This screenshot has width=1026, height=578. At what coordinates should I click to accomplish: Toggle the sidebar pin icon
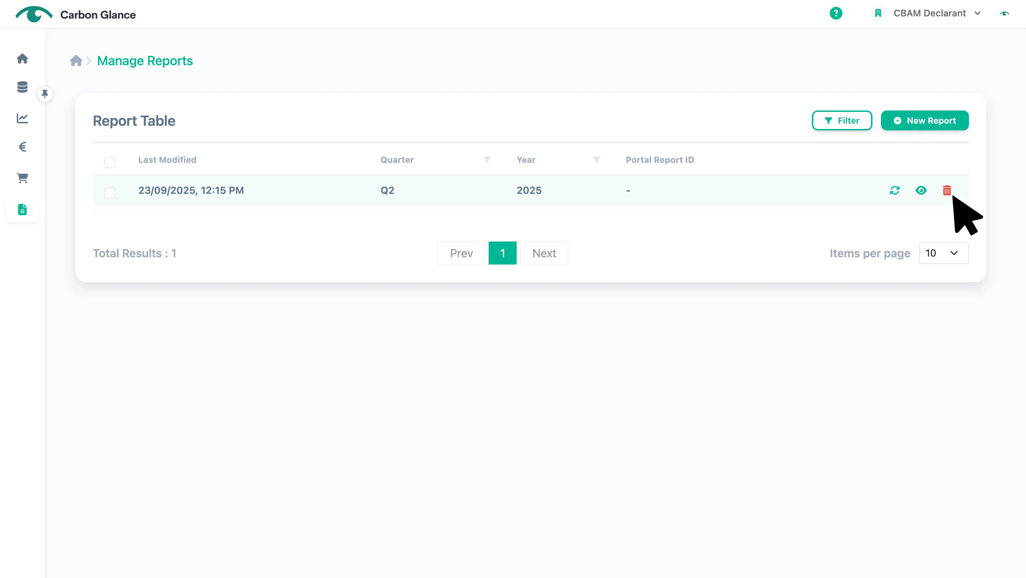[45, 94]
